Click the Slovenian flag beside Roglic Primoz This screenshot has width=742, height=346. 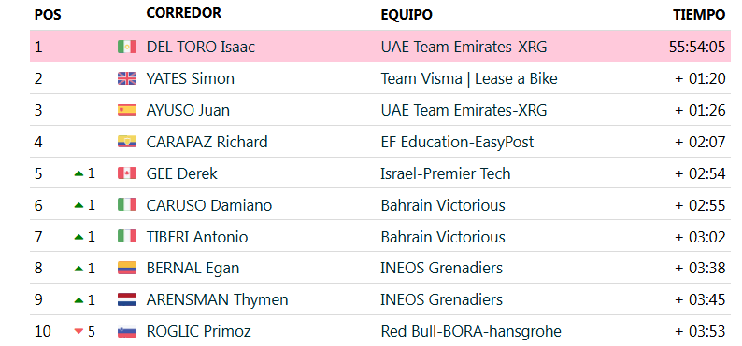pyautogui.click(x=127, y=331)
